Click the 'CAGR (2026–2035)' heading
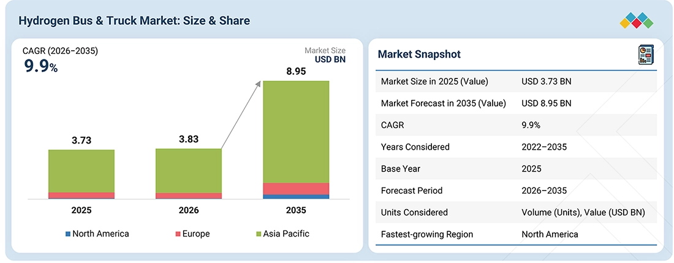Screen dimensions: 674x263 tap(60, 51)
